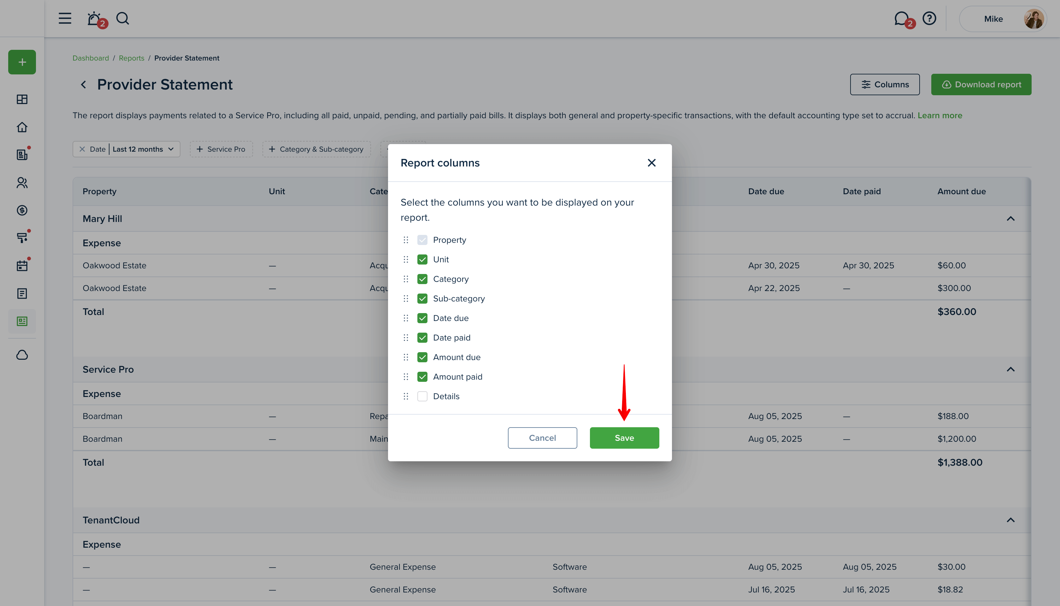This screenshot has height=606, width=1060.
Task: Open the accounting dollar sidebar icon
Action: (22, 210)
